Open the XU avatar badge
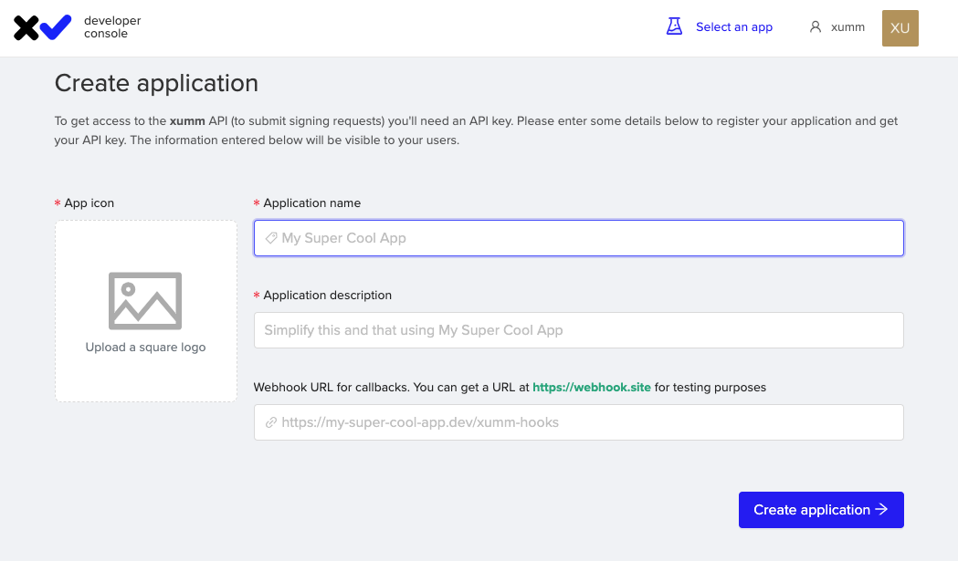Image resolution: width=958 pixels, height=561 pixels. pos(900,28)
